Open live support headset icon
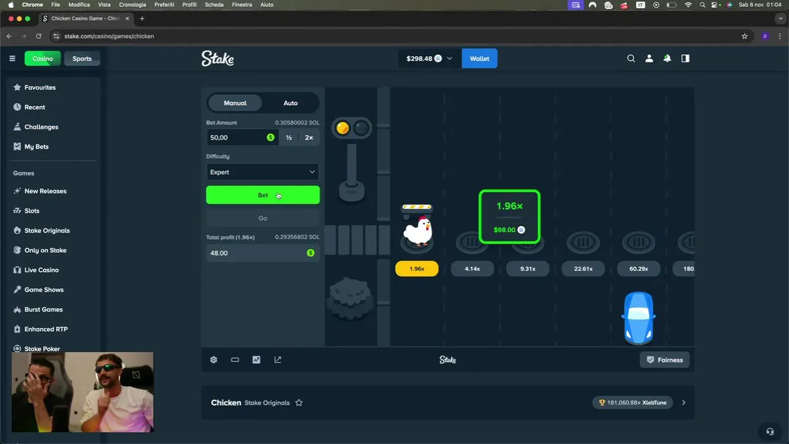The width and height of the screenshot is (789, 444). pyautogui.click(x=769, y=432)
